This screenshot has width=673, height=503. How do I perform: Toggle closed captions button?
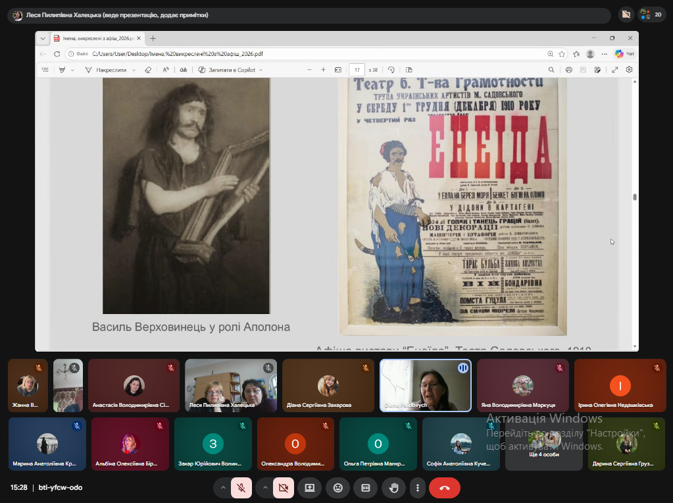[366, 488]
